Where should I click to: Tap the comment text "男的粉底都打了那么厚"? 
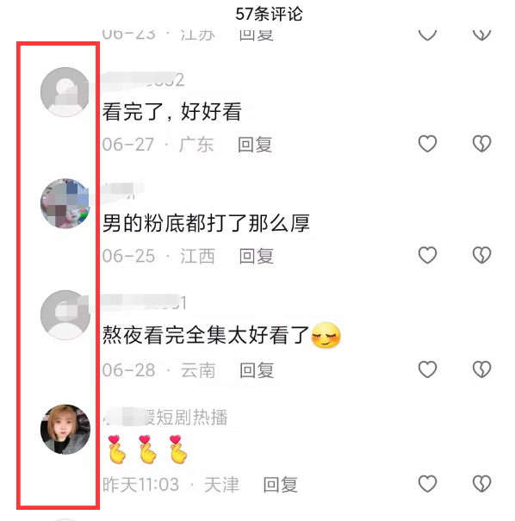pyautogui.click(x=206, y=223)
